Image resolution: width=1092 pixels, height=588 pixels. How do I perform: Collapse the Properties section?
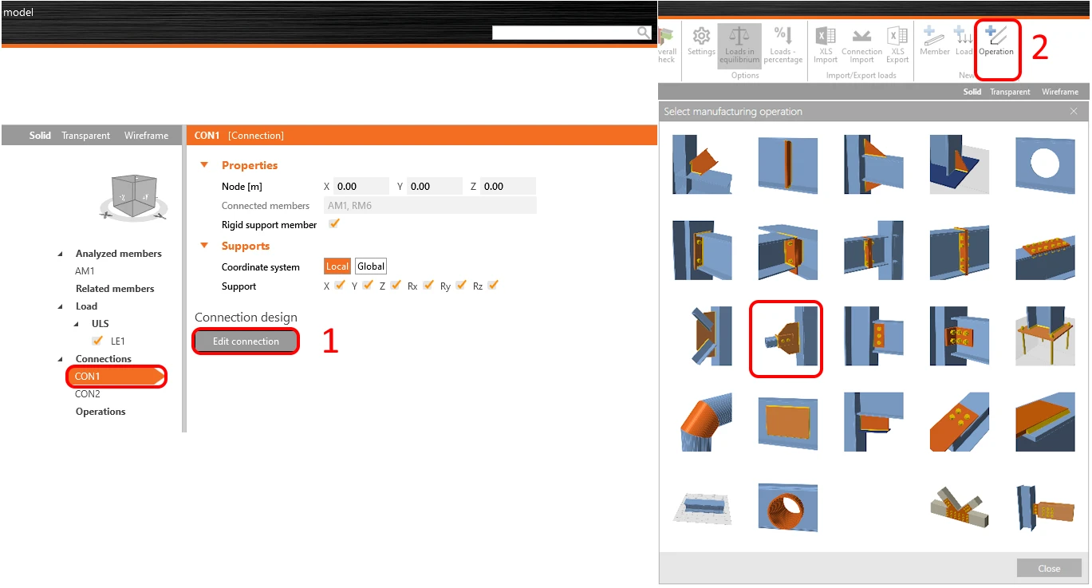tap(204, 165)
